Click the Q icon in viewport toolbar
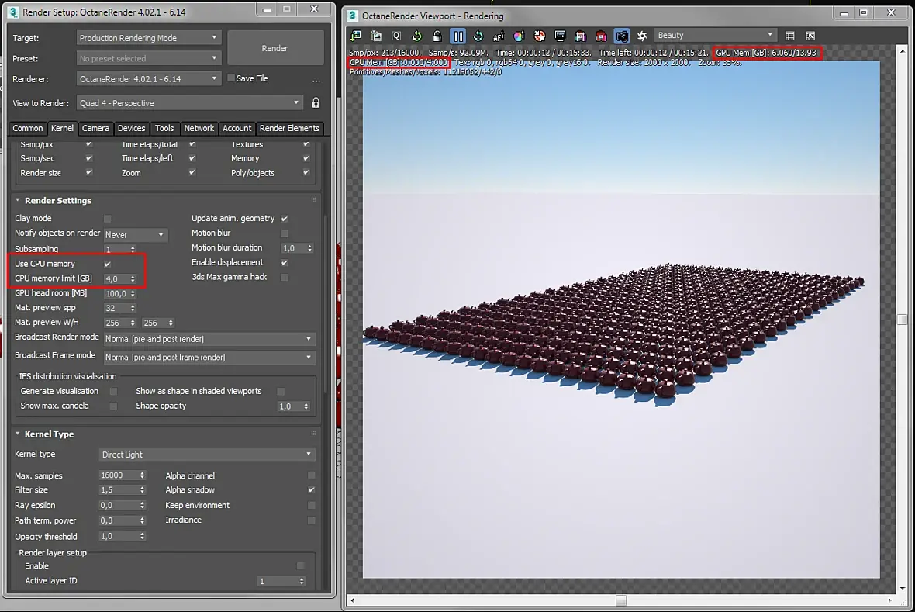The image size is (915, 612). 396,36
